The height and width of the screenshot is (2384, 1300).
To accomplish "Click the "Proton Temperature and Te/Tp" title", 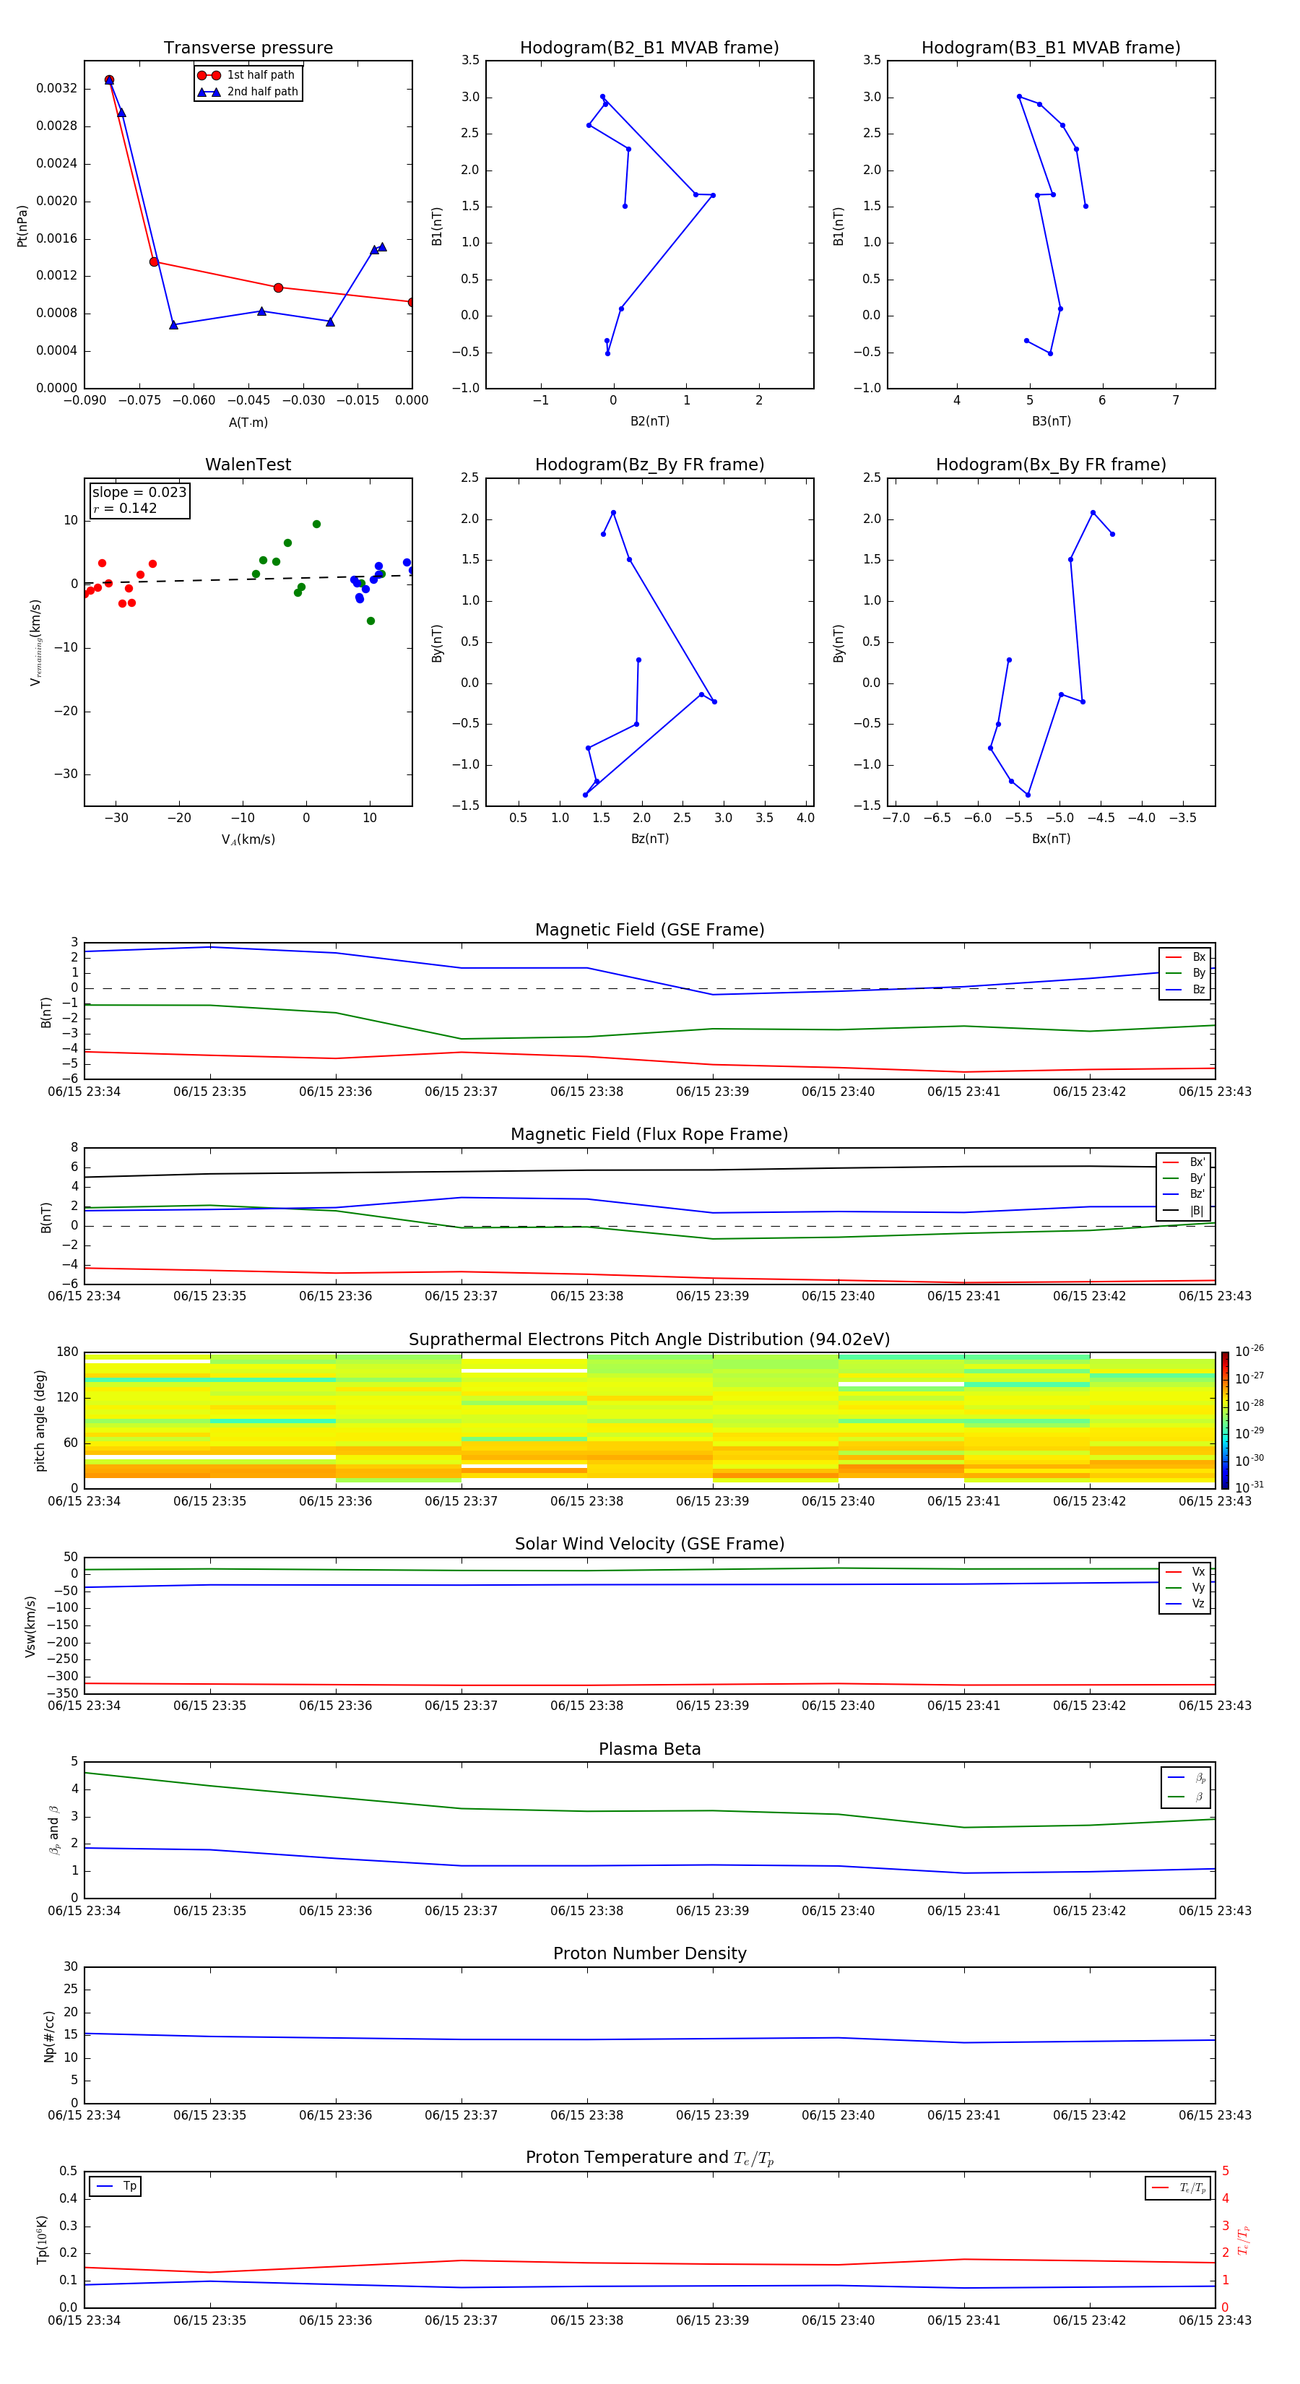I will (x=649, y=2158).
